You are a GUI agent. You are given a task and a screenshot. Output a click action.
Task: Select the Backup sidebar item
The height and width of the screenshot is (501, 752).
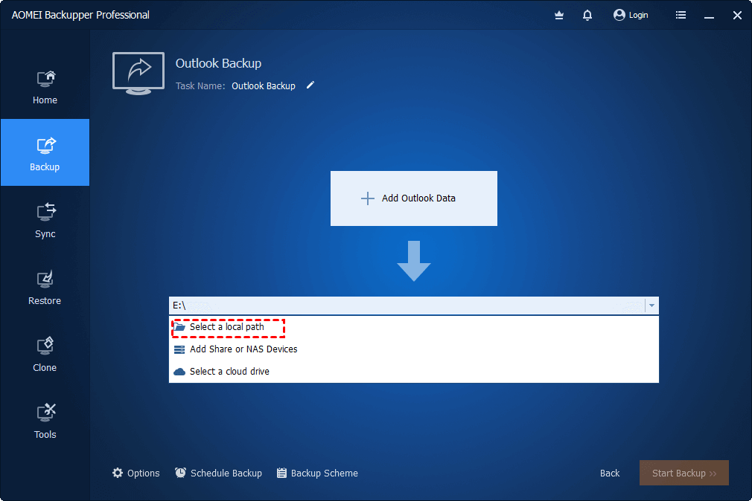(45, 153)
